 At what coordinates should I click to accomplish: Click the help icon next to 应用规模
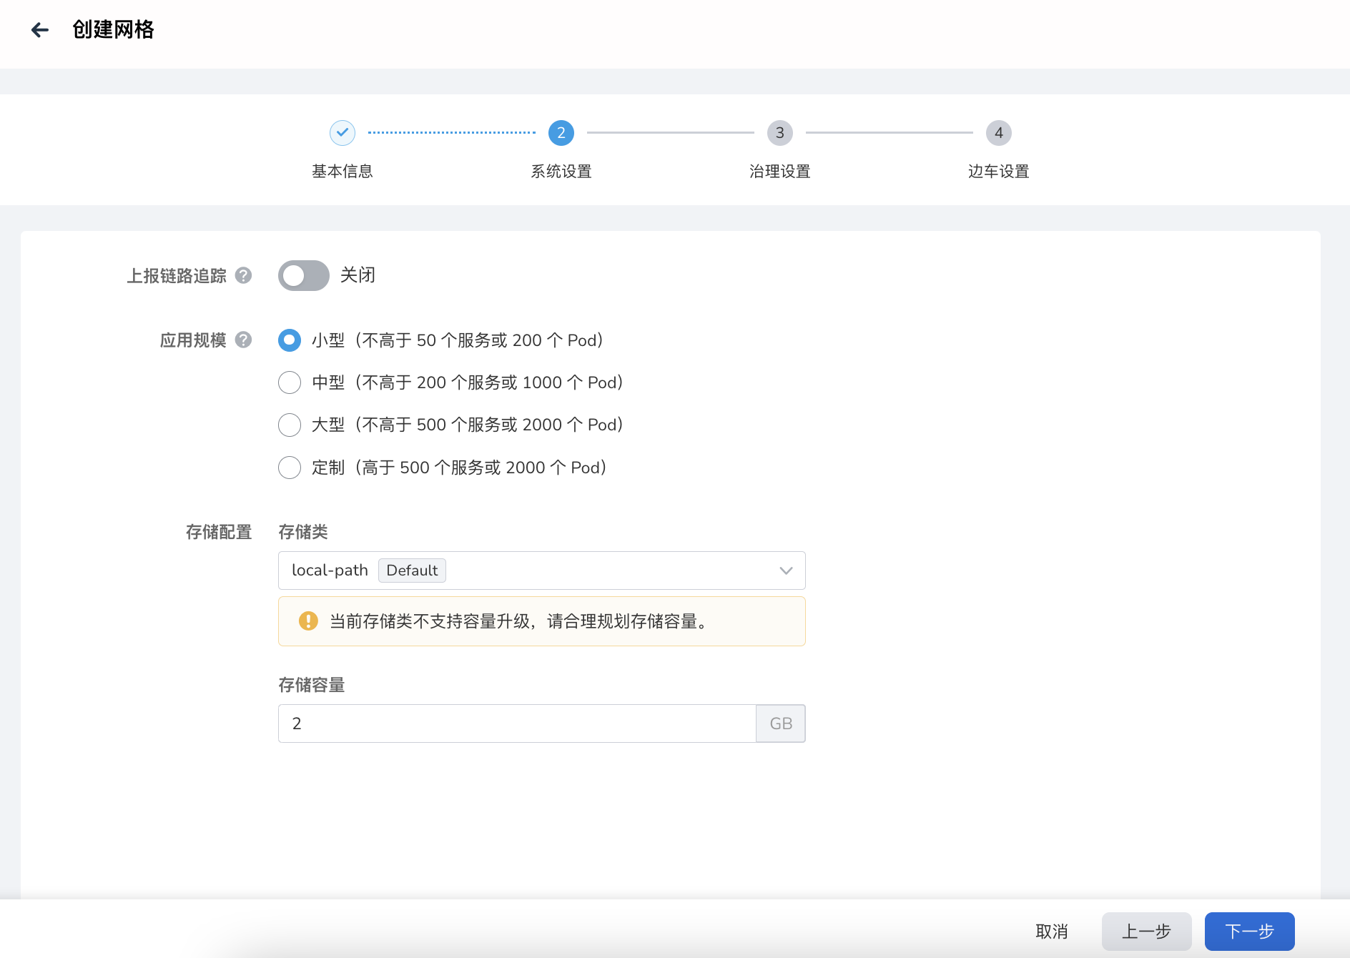tap(243, 340)
